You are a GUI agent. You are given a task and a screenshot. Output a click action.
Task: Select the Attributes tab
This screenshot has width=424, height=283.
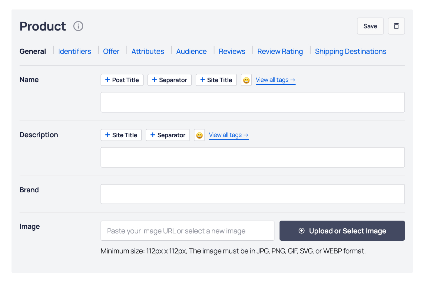147,51
